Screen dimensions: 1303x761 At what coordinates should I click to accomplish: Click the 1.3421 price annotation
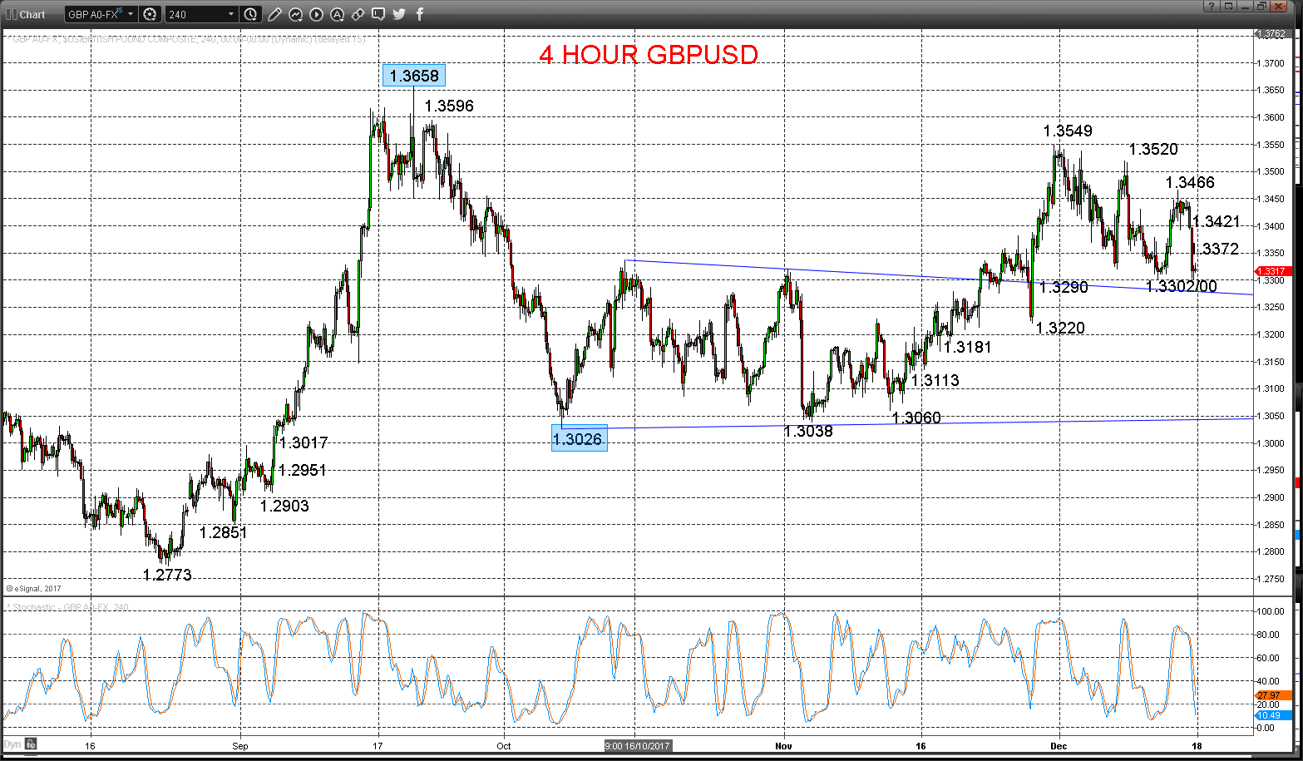pos(1217,221)
